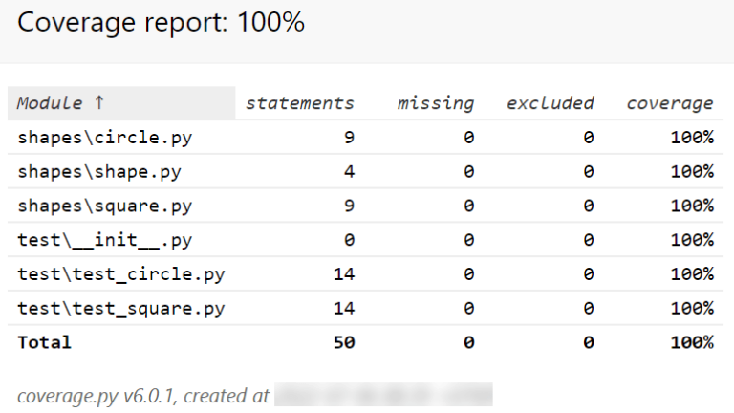Open the test\test_circle.py module report
The height and width of the screenshot is (413, 734).
coord(120,274)
